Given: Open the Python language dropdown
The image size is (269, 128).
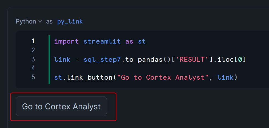Looking at the screenshot, I should pyautogui.click(x=29, y=22).
